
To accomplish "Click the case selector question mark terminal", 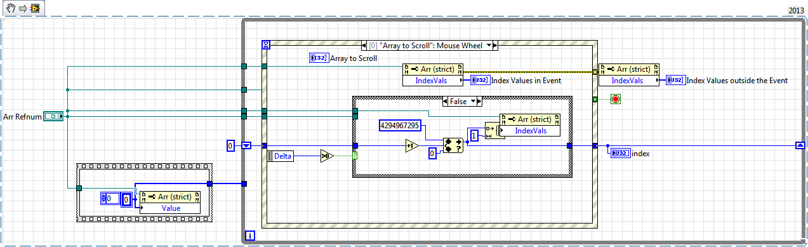I will 355,155.
